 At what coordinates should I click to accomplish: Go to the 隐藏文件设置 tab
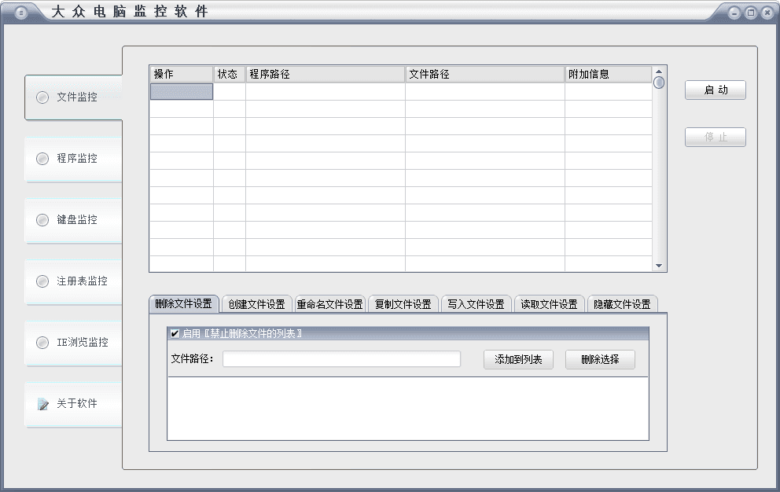click(622, 304)
